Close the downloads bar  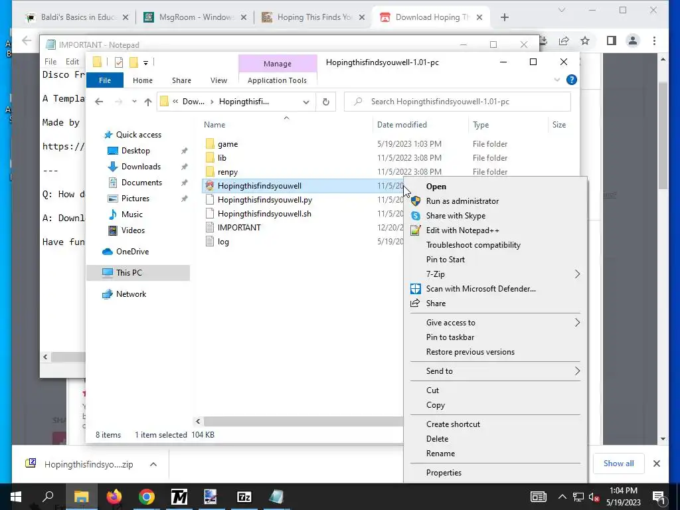657,464
